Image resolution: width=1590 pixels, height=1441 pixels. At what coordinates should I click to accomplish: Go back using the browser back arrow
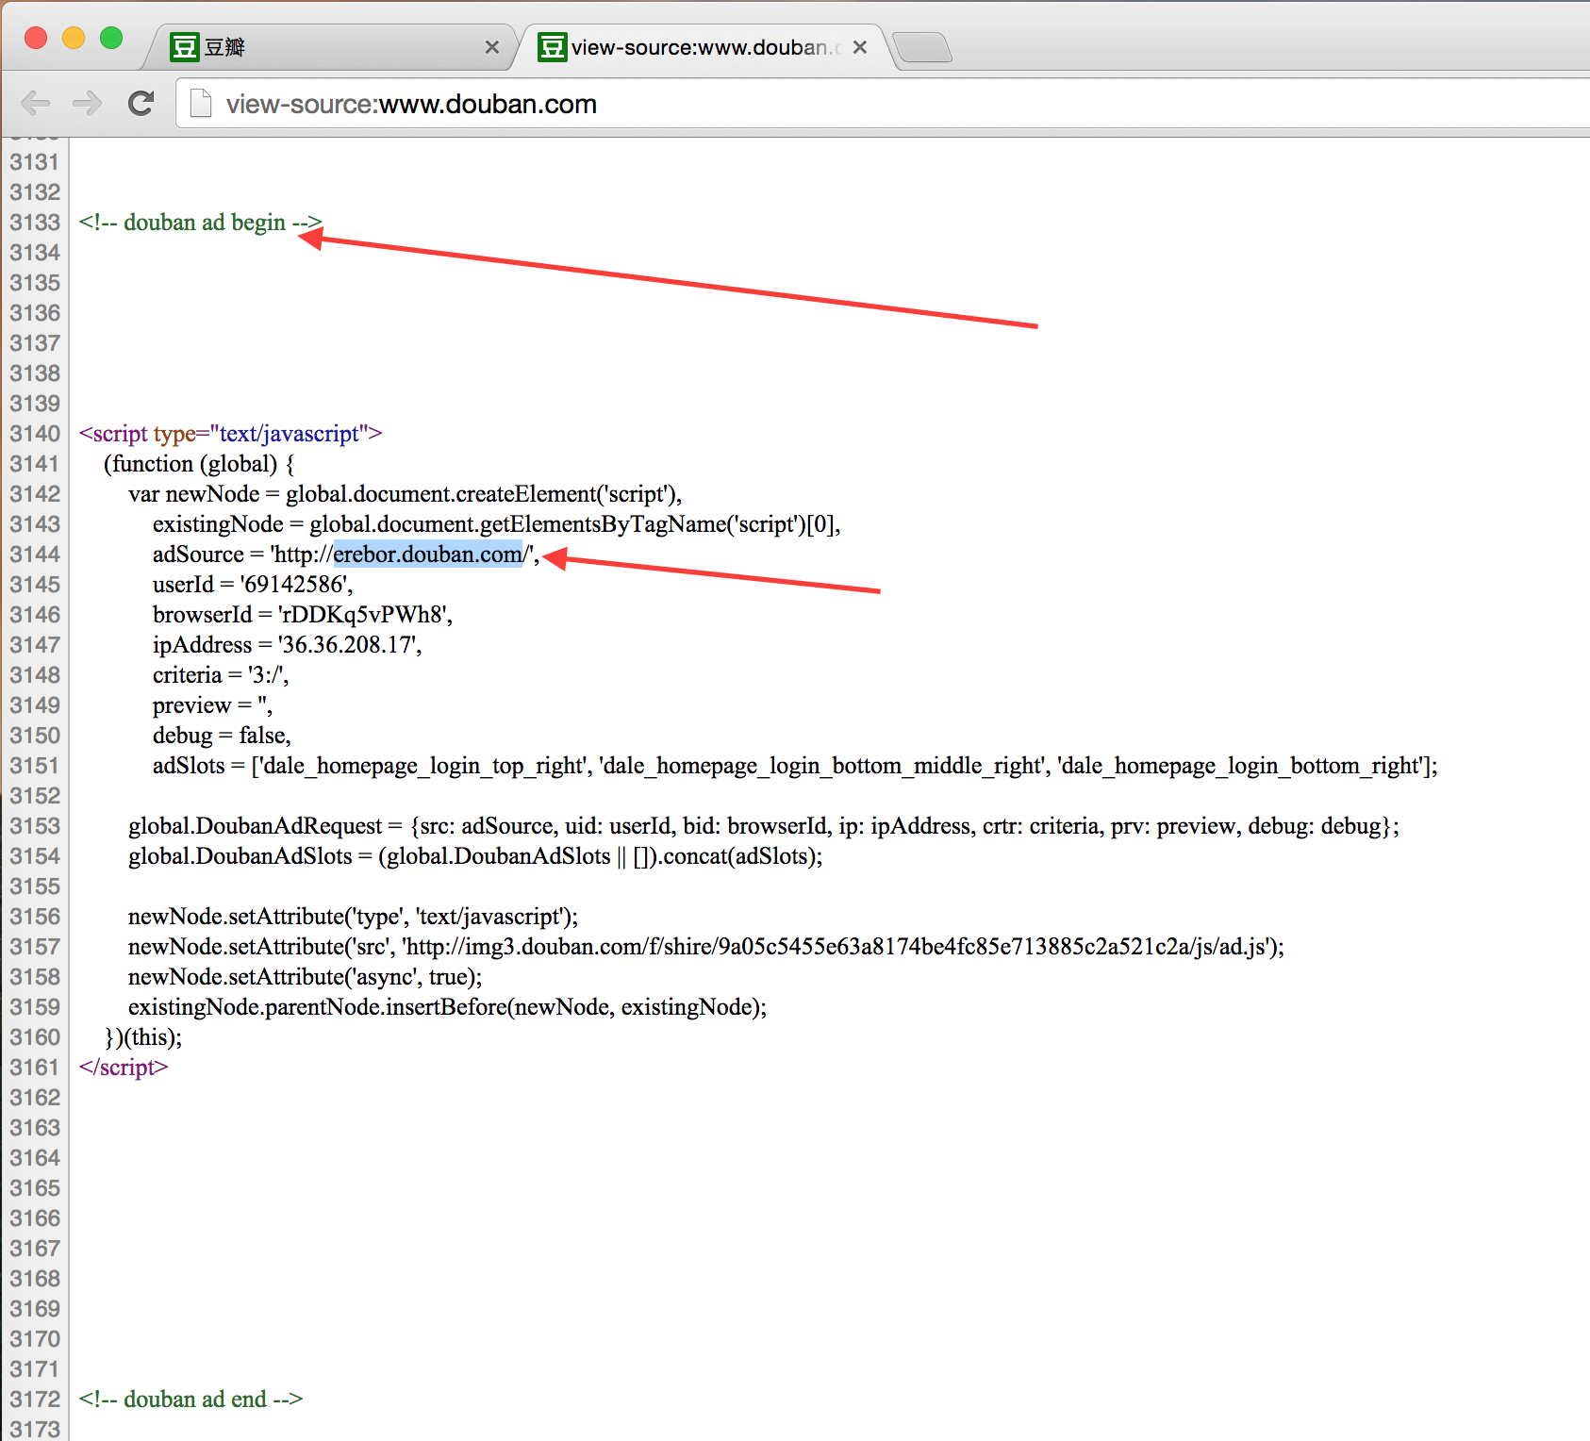coord(36,103)
